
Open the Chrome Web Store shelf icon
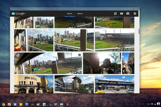click(9, 104)
